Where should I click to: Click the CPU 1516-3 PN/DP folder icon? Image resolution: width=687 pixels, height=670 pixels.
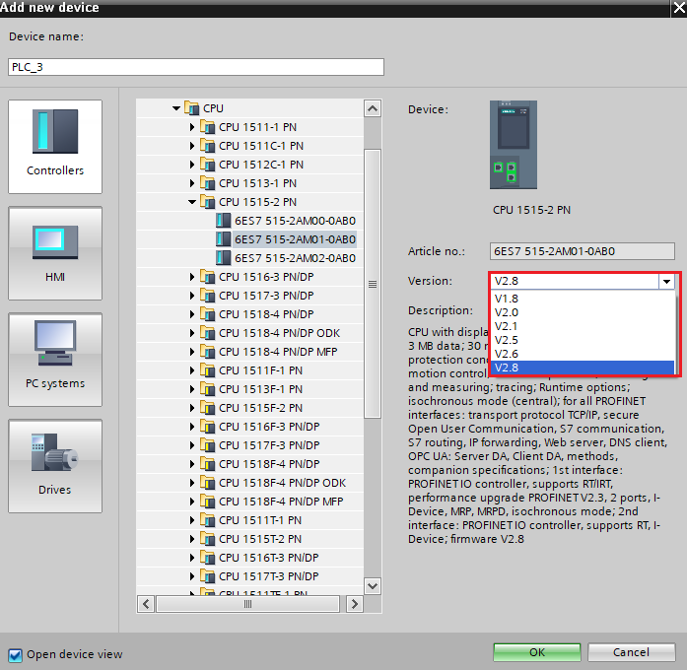tap(207, 277)
